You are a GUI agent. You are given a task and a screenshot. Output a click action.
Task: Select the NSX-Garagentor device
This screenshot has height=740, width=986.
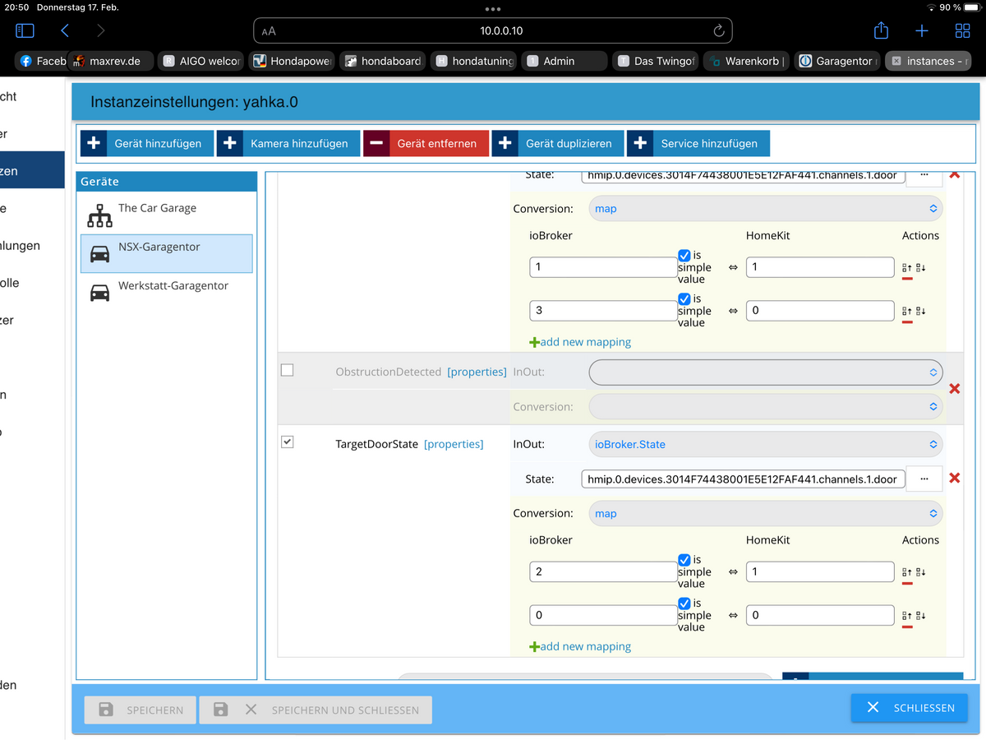[x=166, y=253]
